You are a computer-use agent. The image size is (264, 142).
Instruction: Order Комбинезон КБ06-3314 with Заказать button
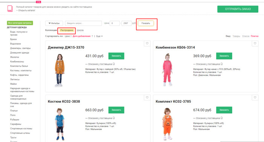[x=224, y=56]
